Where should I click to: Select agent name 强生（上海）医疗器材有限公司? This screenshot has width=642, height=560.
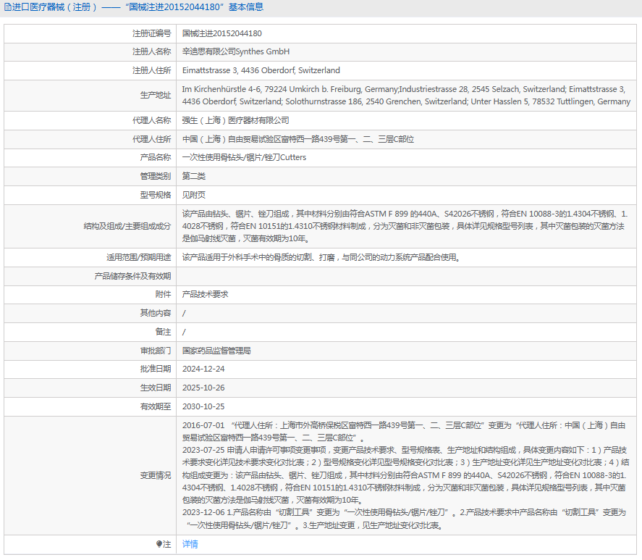click(x=236, y=120)
